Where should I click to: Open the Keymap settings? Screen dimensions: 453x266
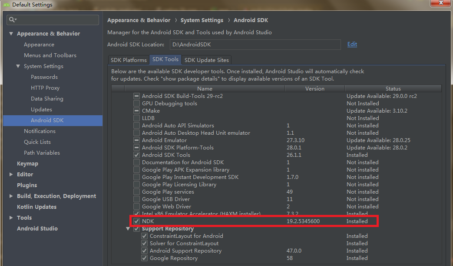(27, 163)
